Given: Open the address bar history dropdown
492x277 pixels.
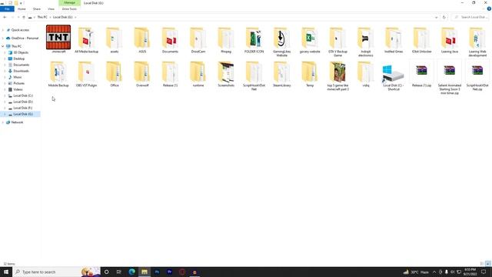Looking at the screenshot, I should coord(436,17).
